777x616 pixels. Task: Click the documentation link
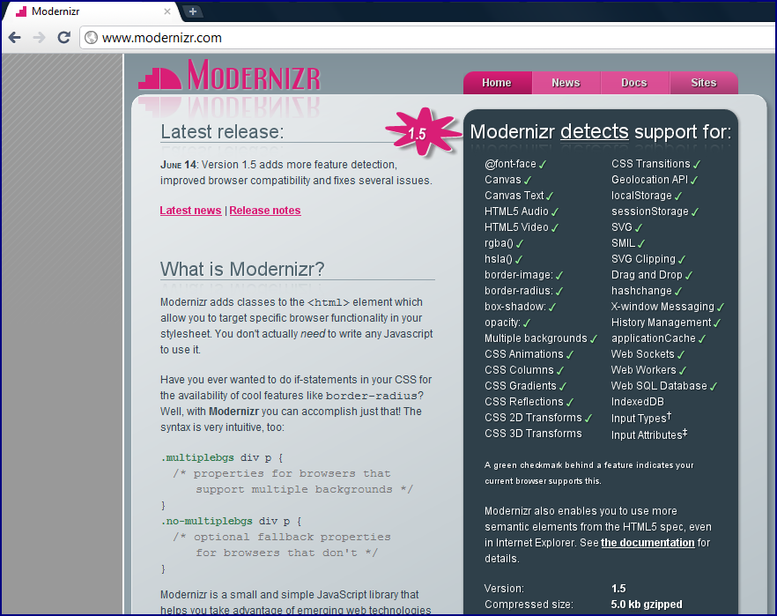[x=647, y=542]
